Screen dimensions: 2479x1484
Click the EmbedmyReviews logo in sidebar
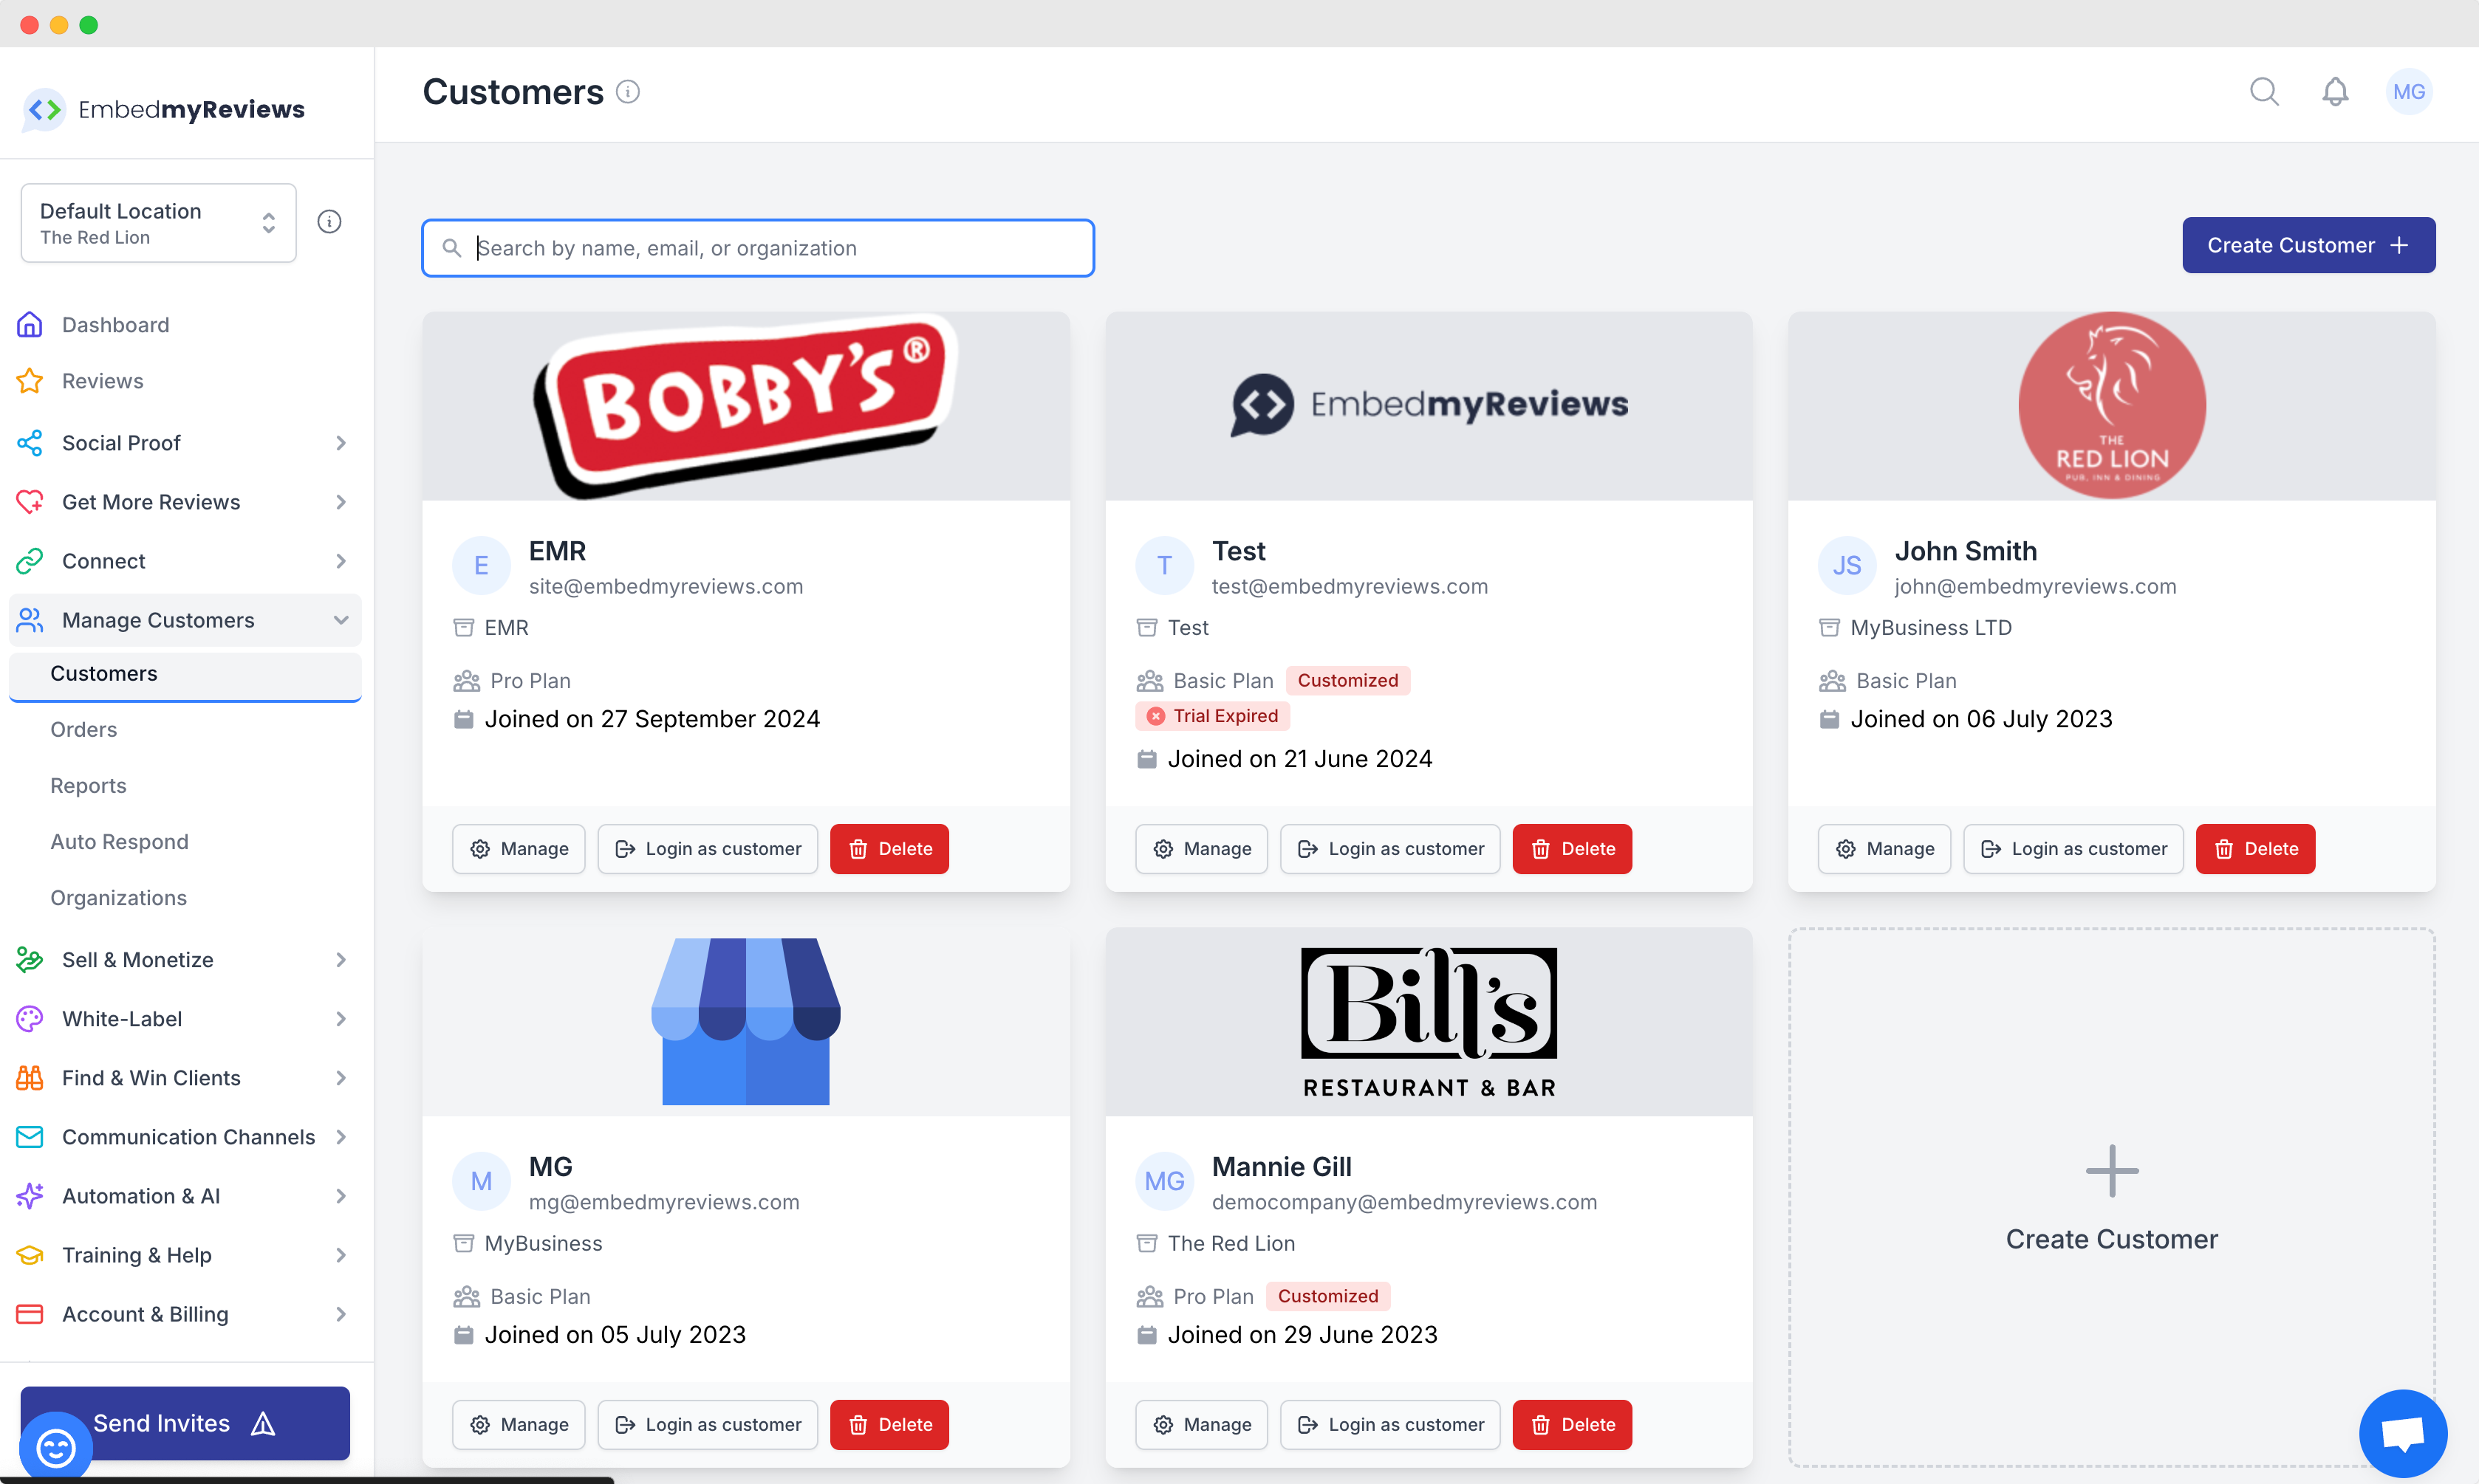[164, 109]
